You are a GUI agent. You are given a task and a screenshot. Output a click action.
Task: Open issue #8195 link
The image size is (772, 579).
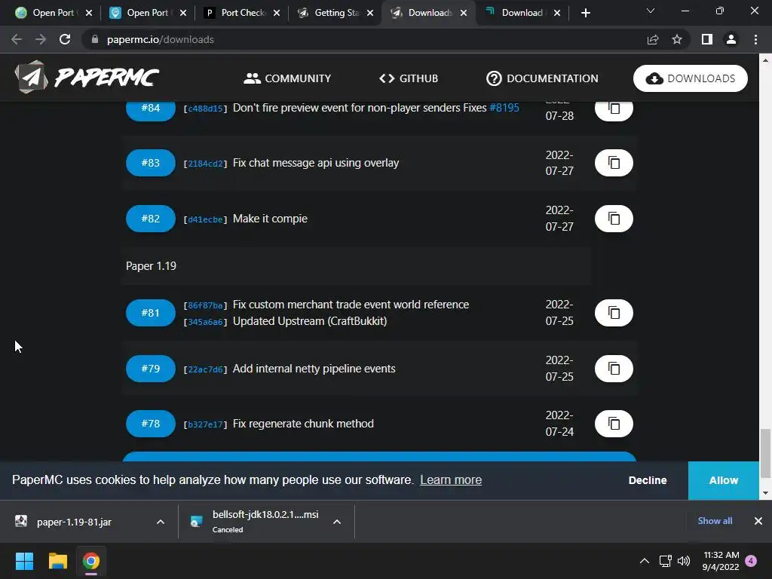pyautogui.click(x=504, y=108)
